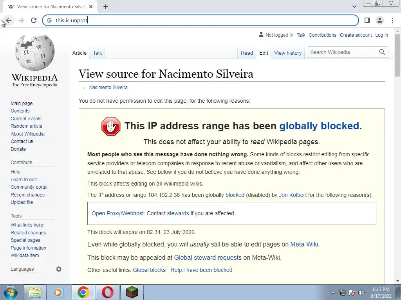This screenshot has width=401, height=300.
Task: Click the stewards link
Action: click(178, 213)
